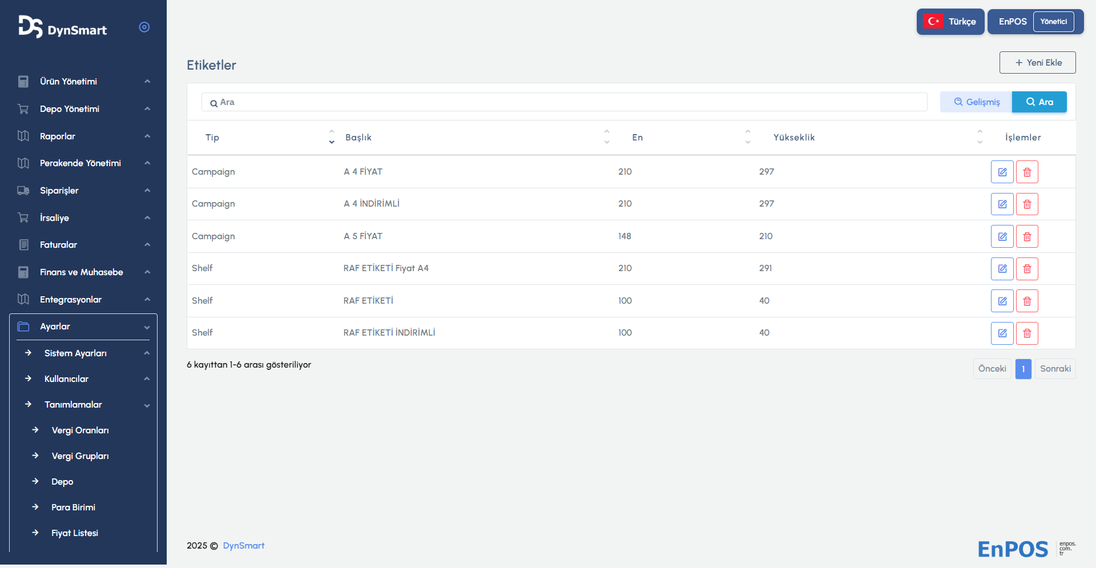
Task: Edit the RAF ETİKETİ Fiyat A4 row
Action: [1002, 269]
